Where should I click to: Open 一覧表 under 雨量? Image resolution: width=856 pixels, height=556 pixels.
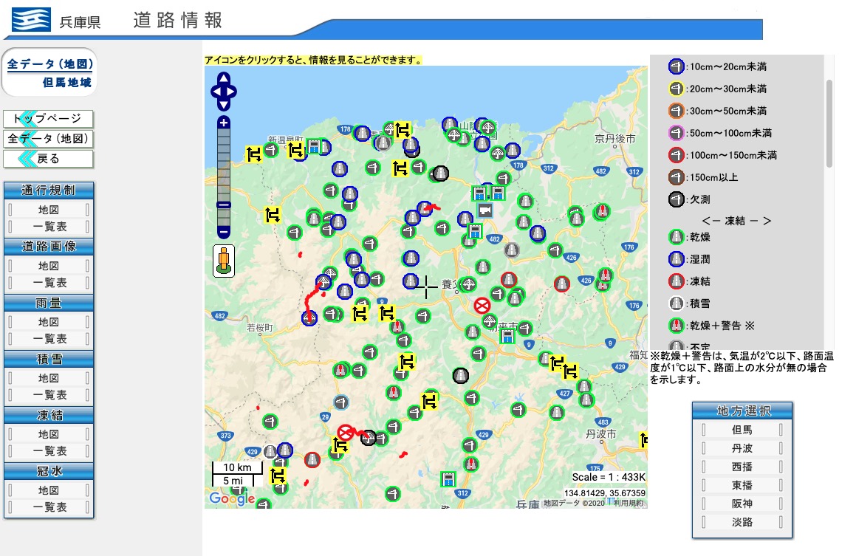tap(49, 339)
